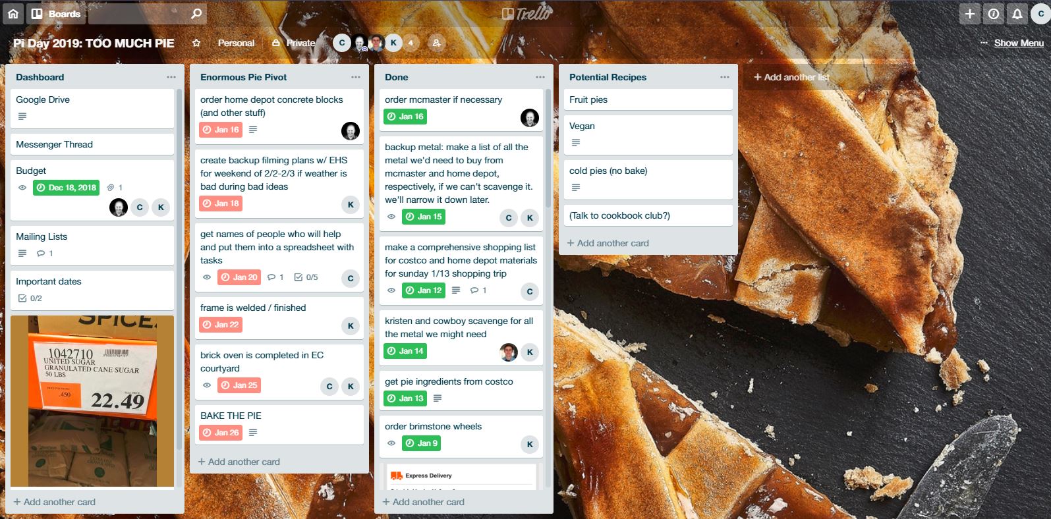Open Potential Recipes list actions menu
Screen dimensions: 1051x519
(725, 77)
